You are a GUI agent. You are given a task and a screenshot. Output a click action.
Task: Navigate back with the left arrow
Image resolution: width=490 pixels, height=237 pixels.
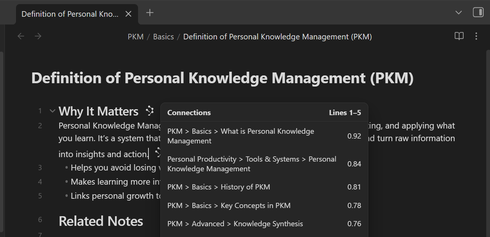pos(21,36)
